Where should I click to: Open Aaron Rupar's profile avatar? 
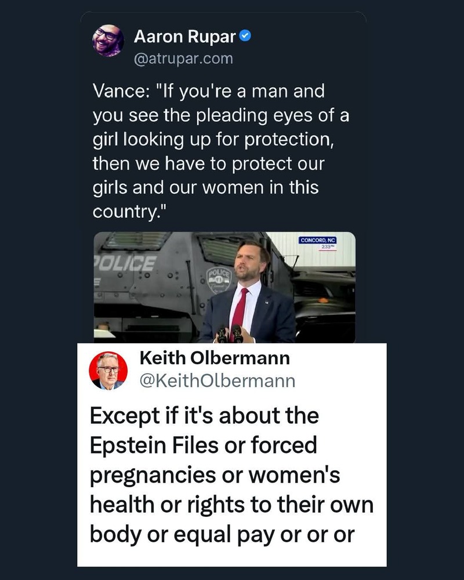[x=107, y=41]
